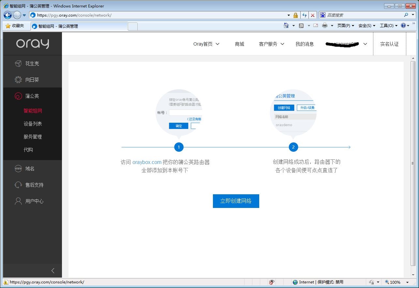Open the 商城 store link
The height and width of the screenshot is (288, 419).
click(239, 44)
